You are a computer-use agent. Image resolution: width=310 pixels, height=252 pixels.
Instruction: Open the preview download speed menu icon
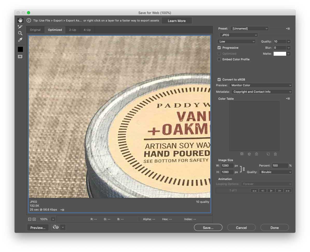click(x=62, y=210)
